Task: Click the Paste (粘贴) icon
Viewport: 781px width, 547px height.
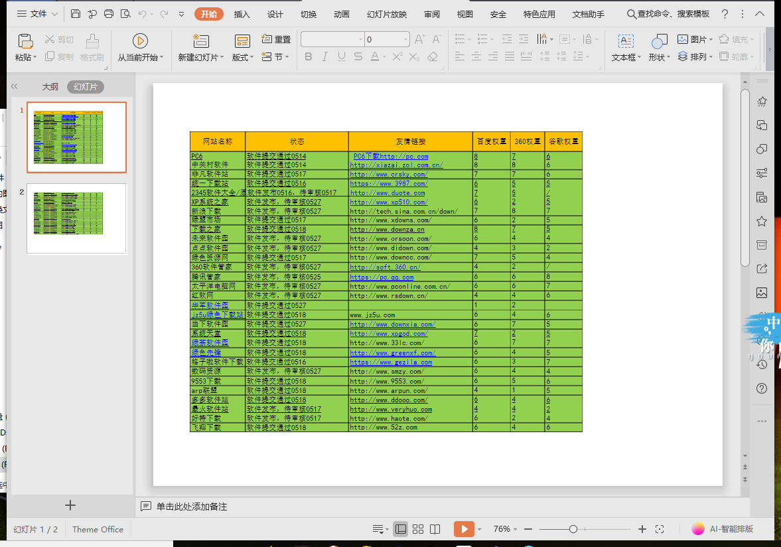Action: point(25,41)
